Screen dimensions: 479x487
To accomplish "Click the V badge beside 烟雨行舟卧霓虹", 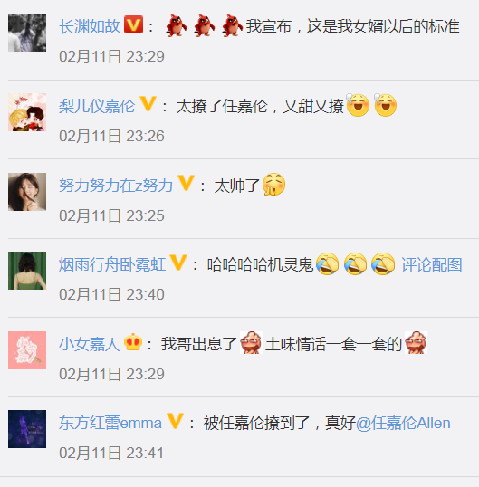I will [178, 263].
